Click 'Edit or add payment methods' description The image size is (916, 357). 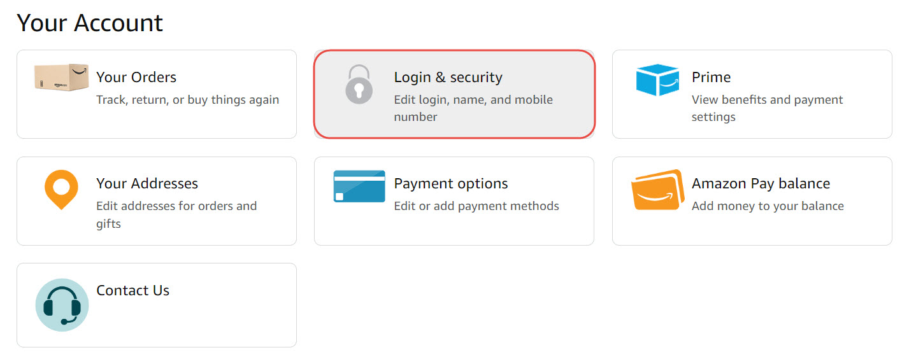click(476, 206)
